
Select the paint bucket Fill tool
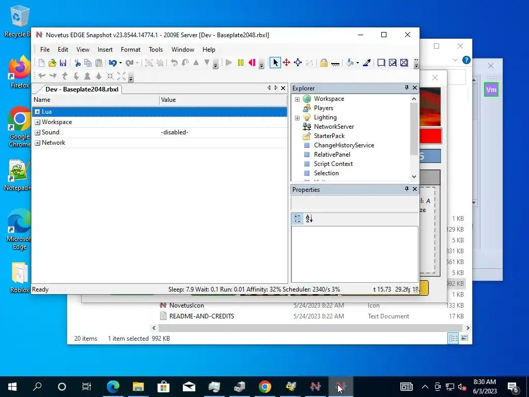350,63
